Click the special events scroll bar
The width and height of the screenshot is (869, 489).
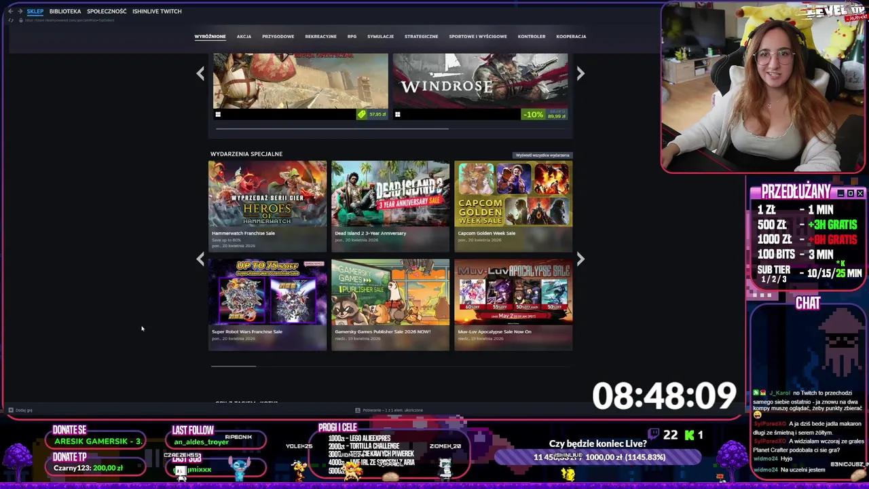tap(234, 366)
